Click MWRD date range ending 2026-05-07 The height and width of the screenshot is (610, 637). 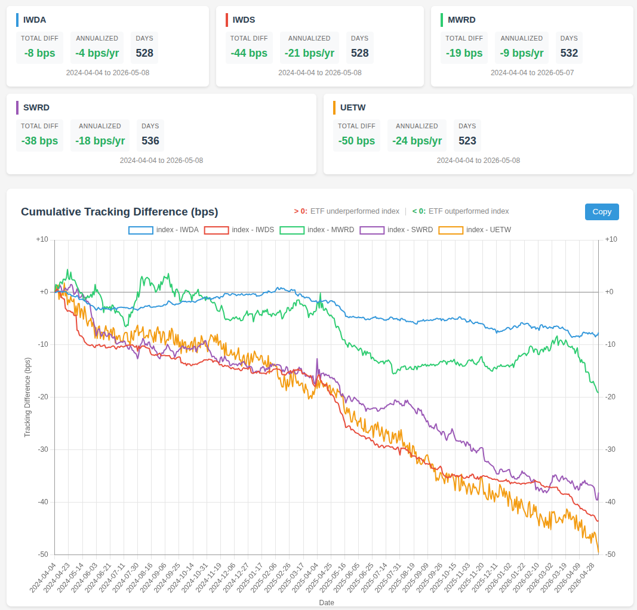(532, 73)
